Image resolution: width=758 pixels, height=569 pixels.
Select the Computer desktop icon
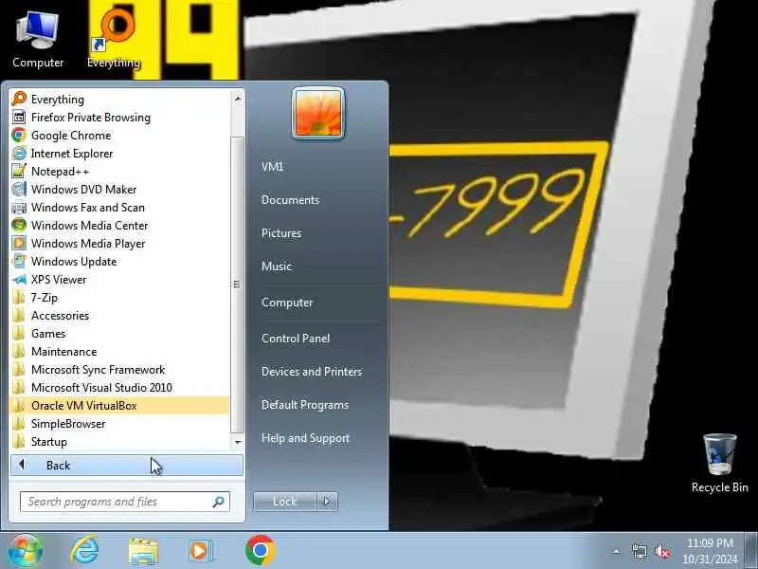[x=38, y=39]
